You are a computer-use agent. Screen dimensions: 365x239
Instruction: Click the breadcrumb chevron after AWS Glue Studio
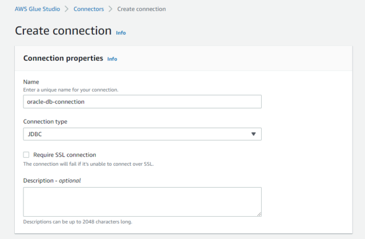tap(67, 9)
